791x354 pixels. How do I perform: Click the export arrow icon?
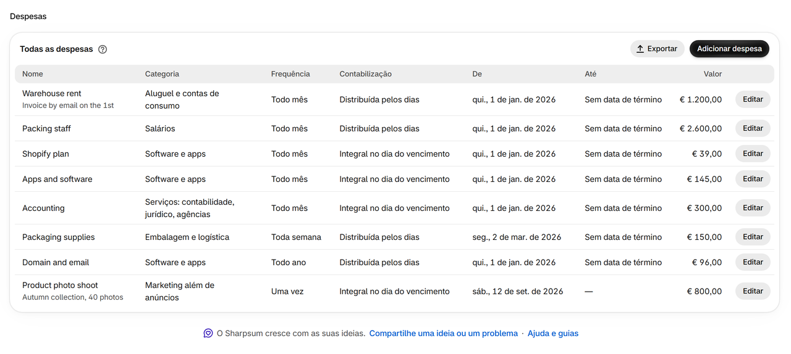(x=640, y=49)
